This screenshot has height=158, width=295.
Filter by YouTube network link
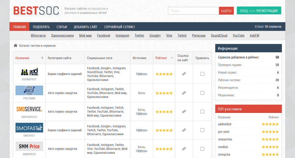point(238,35)
